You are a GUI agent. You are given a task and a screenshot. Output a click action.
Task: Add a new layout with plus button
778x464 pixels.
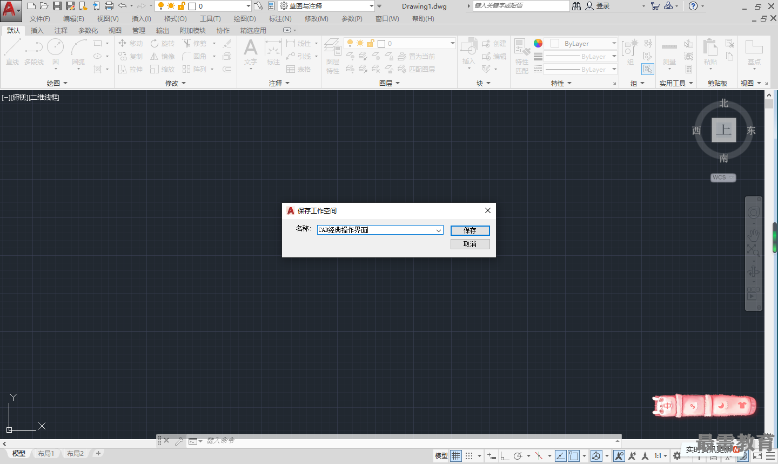98,454
